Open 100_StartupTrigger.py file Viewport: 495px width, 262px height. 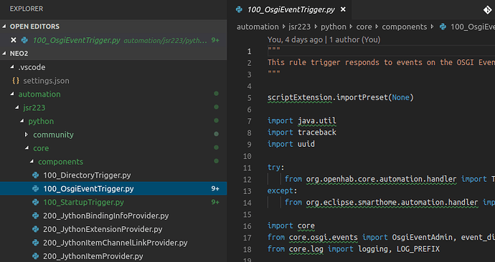pyautogui.click(x=83, y=202)
